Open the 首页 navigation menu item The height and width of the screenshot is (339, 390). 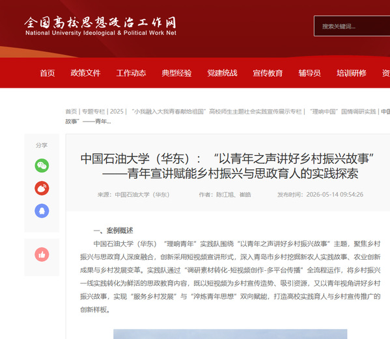(48, 73)
